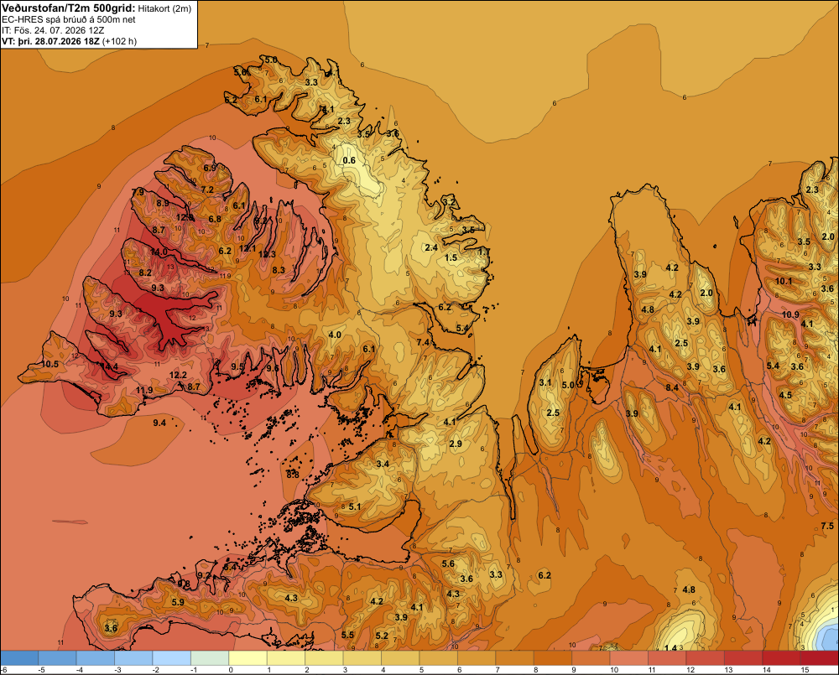
Task: Pick the pale yellow swatch between 0 and 1
Action: [248, 658]
